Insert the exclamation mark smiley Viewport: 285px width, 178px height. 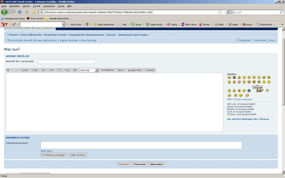269,82
